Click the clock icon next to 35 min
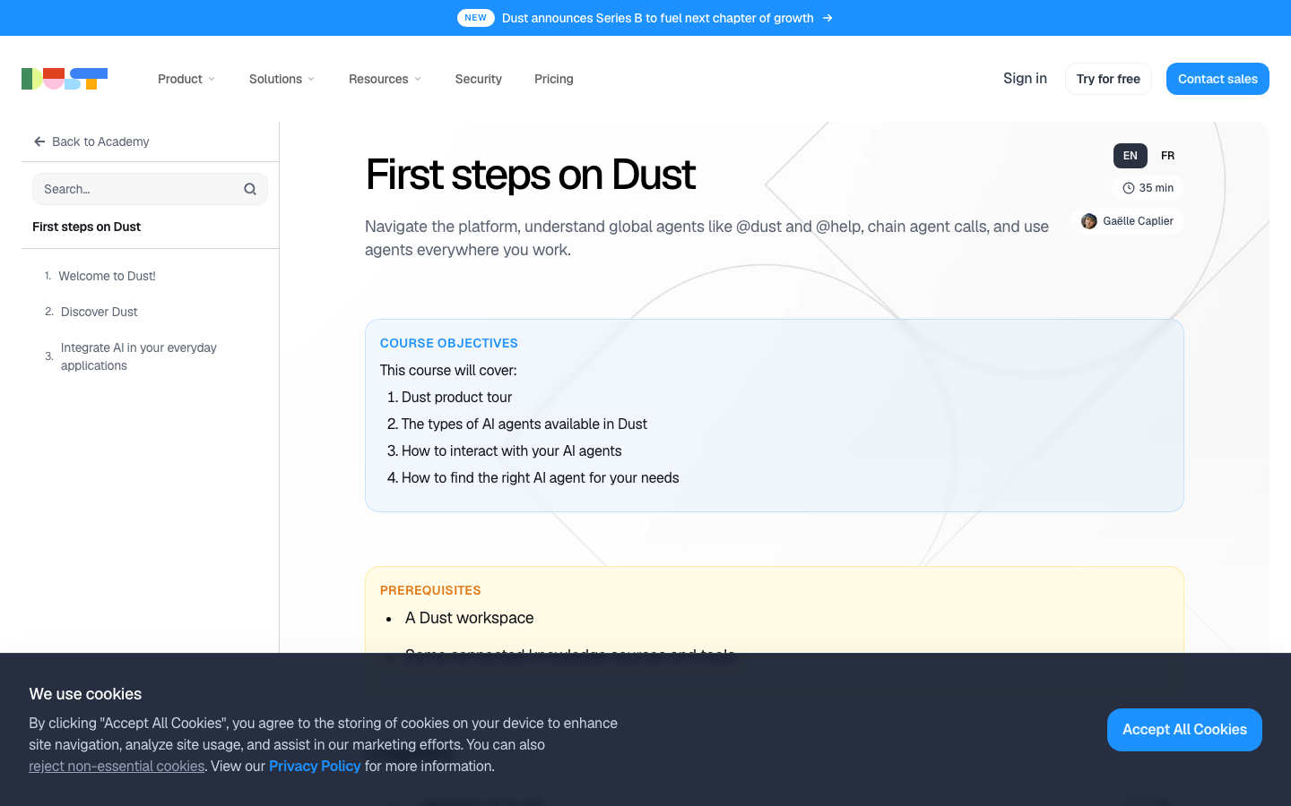The height and width of the screenshot is (806, 1291). tap(1129, 188)
